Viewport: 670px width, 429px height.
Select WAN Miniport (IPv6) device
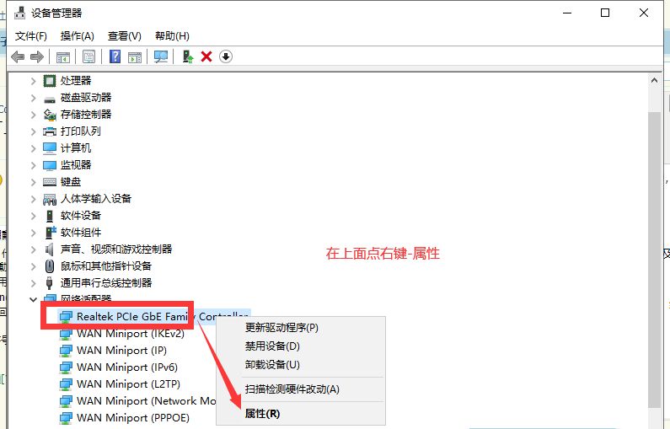click(x=126, y=367)
